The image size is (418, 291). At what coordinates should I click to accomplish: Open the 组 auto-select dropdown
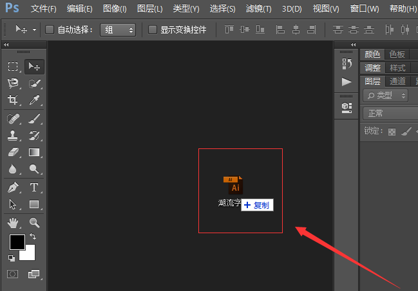click(x=118, y=30)
